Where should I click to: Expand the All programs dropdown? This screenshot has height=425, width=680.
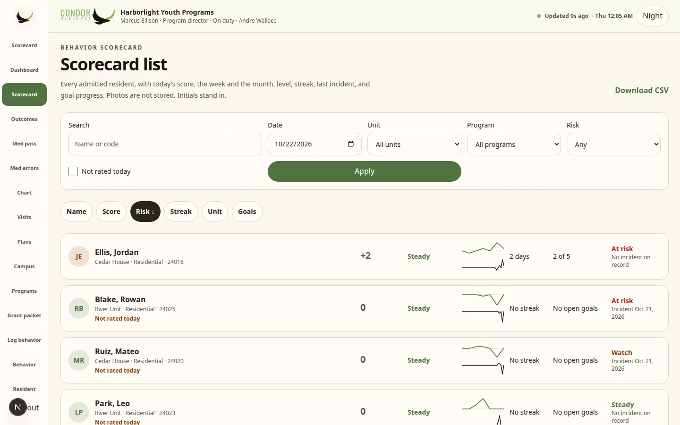point(514,144)
